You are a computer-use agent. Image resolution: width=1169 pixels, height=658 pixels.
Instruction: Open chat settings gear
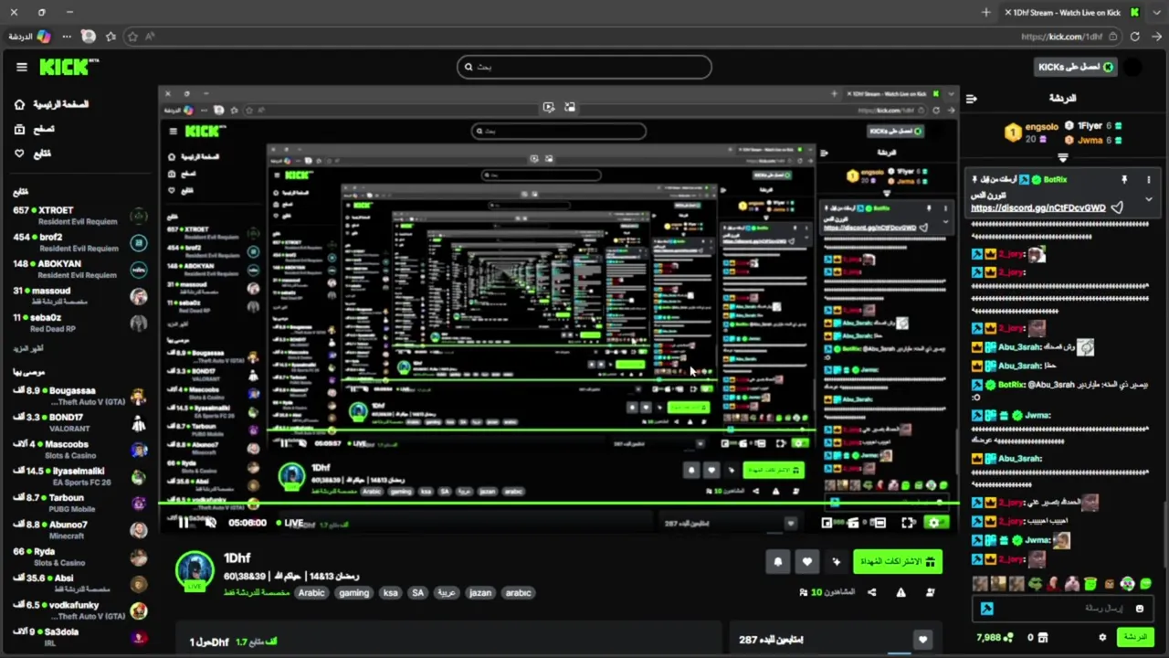pyautogui.click(x=1102, y=637)
